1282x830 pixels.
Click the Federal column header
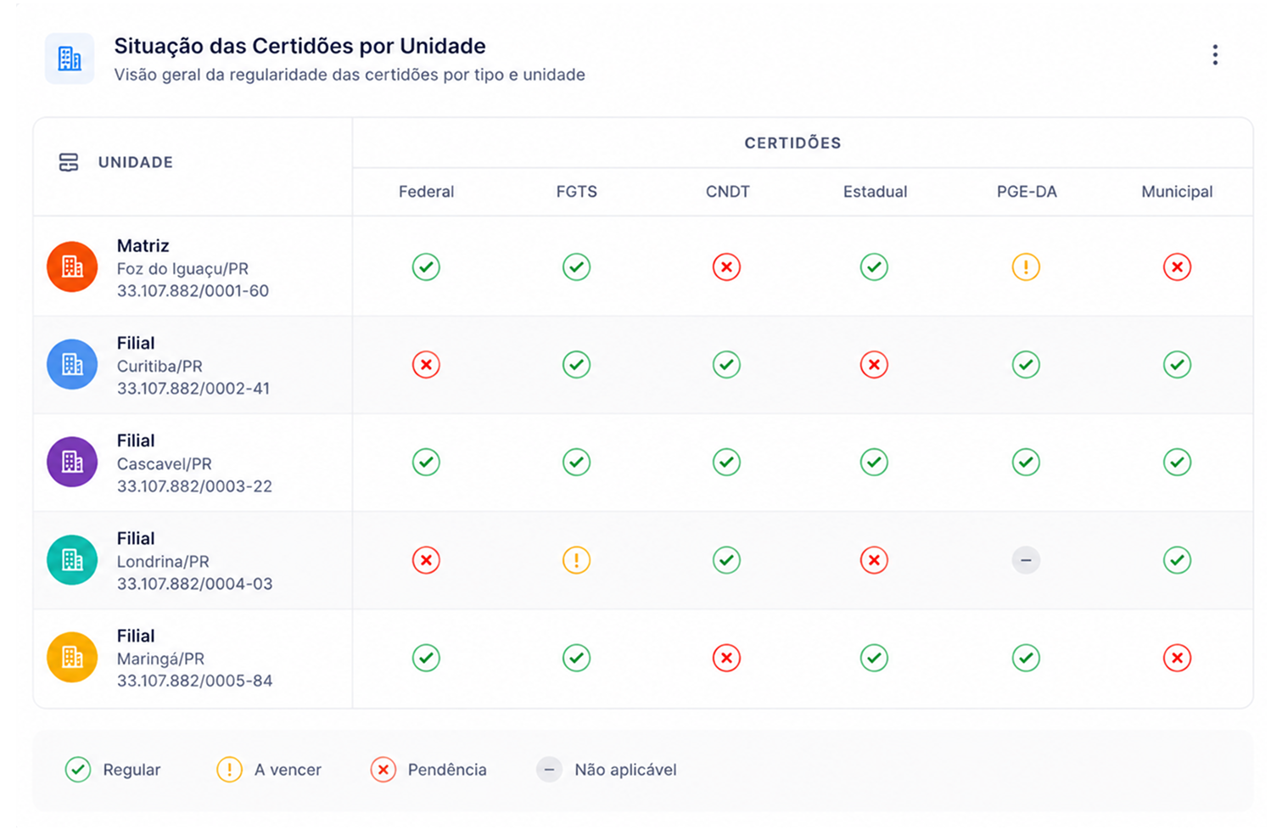point(426,192)
